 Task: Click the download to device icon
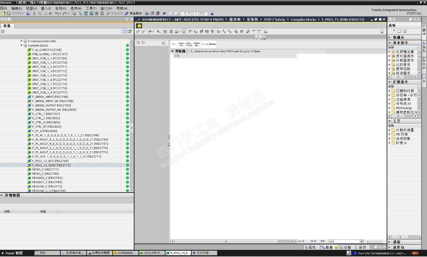[x=86, y=14]
